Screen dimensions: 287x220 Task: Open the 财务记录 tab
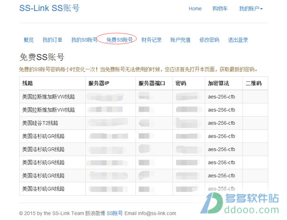pos(152,40)
